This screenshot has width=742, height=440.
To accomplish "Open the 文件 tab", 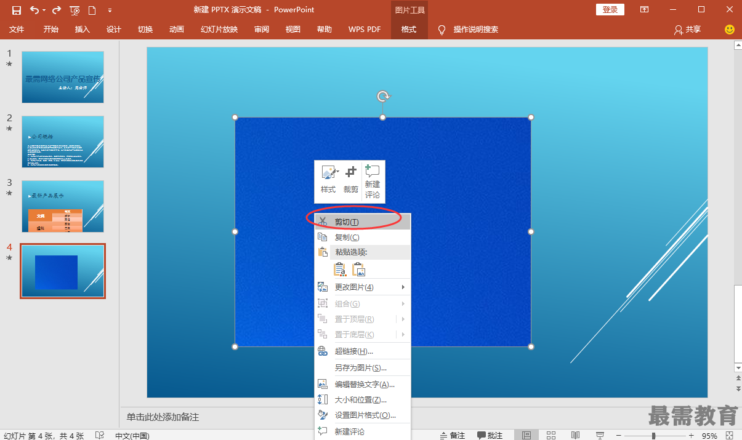I will pos(17,30).
